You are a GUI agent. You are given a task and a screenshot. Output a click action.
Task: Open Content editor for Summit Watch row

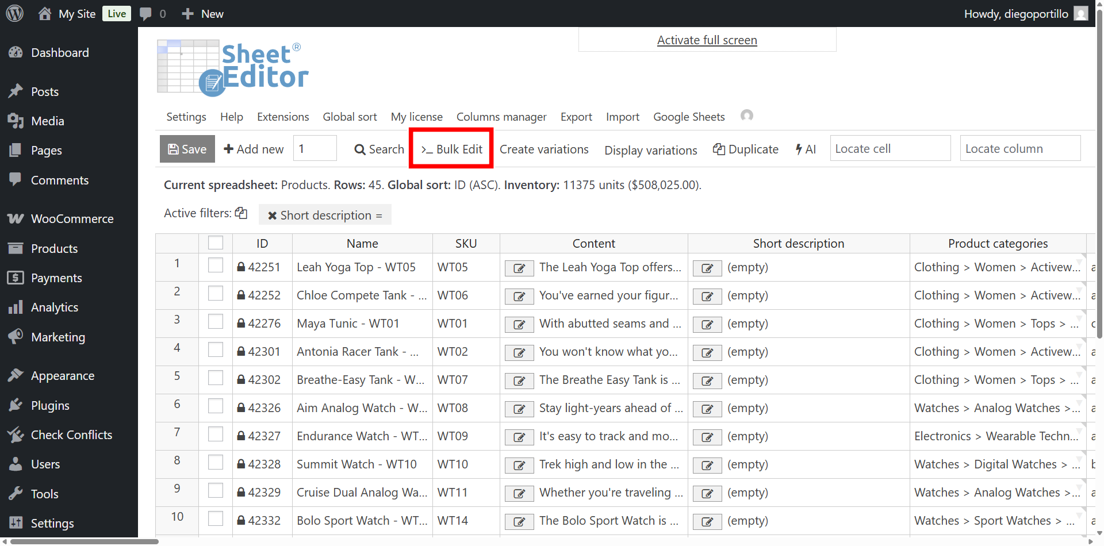point(519,465)
